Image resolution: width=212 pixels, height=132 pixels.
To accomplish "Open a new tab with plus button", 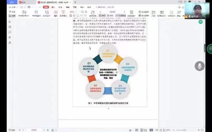I will (x=75, y=2).
